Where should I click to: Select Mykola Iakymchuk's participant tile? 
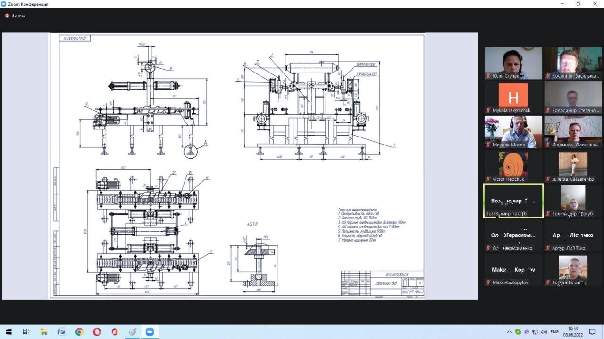[513, 97]
